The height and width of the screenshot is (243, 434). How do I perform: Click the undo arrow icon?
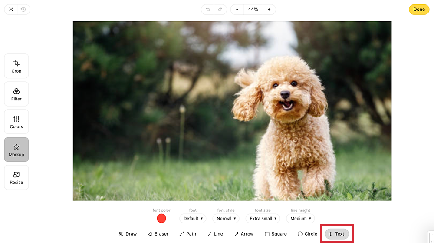pyautogui.click(x=208, y=10)
